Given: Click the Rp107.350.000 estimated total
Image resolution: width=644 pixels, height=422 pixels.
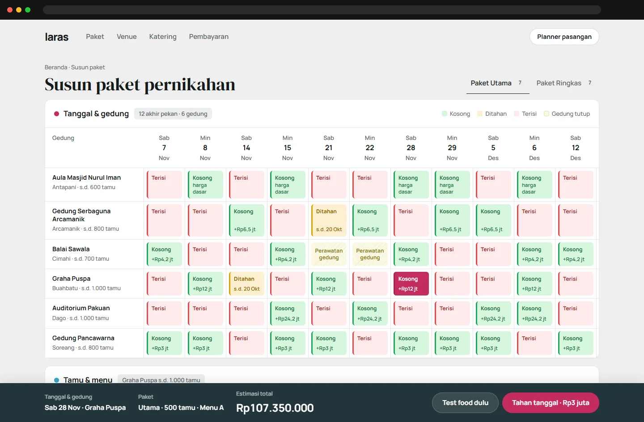Looking at the screenshot, I should click(x=275, y=408).
